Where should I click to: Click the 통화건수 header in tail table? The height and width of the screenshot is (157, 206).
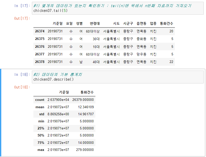167,24
